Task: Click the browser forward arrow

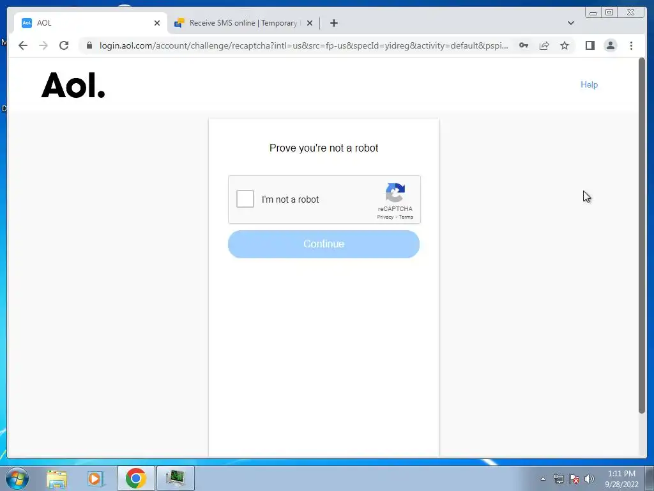Action: pos(43,45)
